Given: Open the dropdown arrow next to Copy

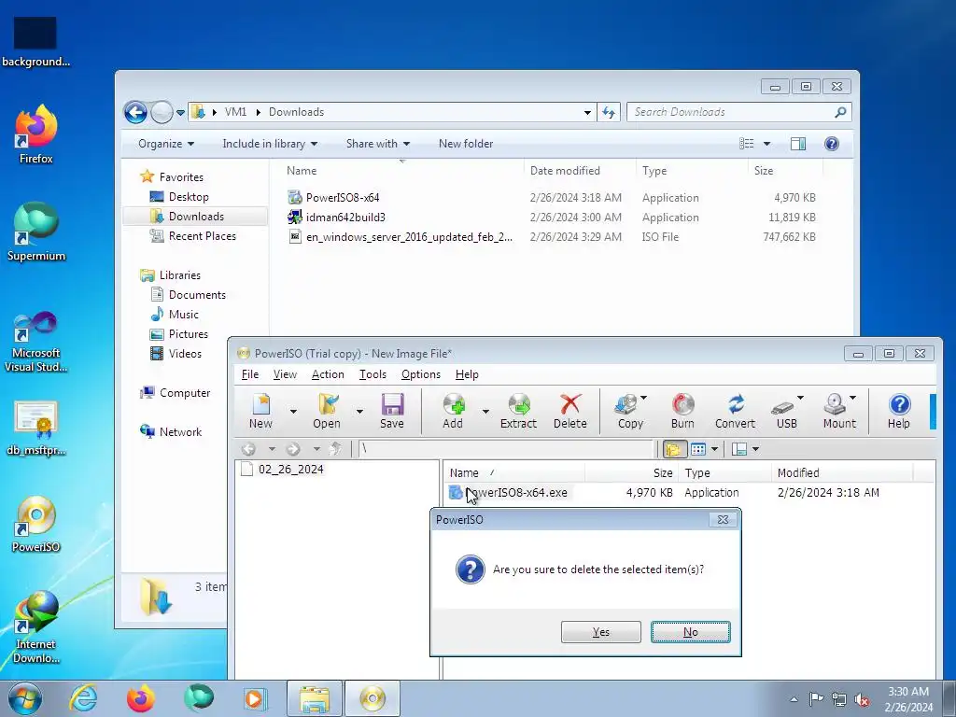Looking at the screenshot, I should pyautogui.click(x=644, y=398).
